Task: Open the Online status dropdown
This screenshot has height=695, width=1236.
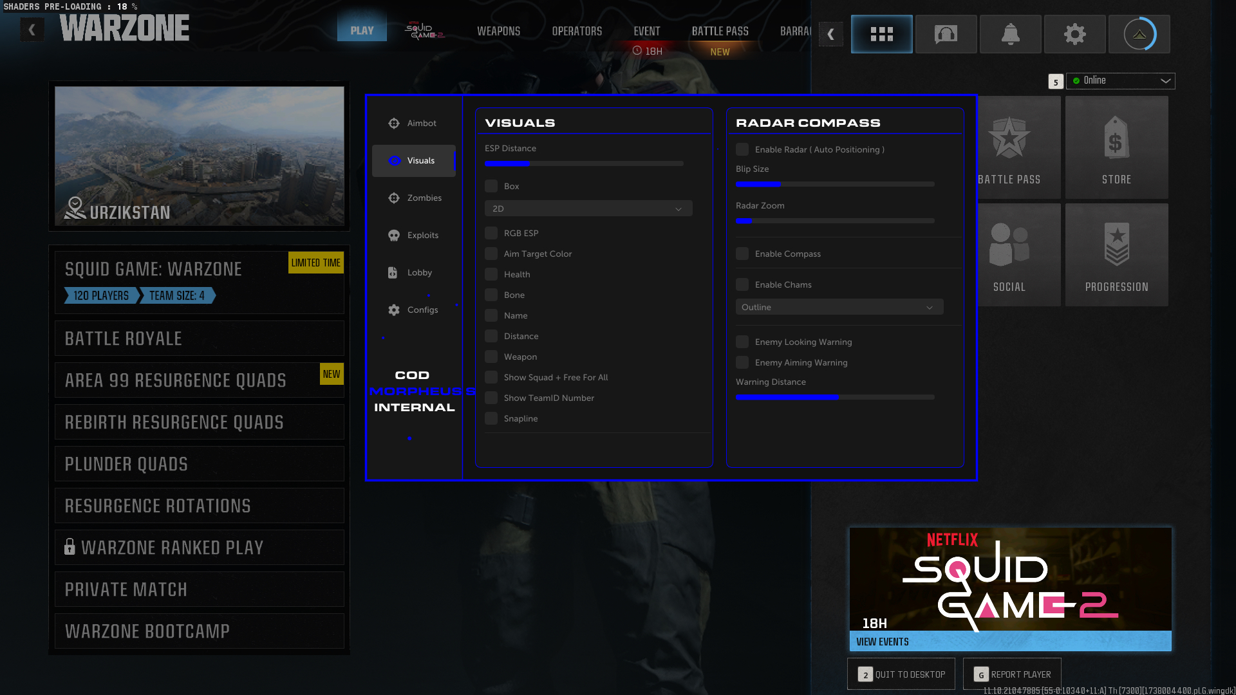Action: (1120, 81)
